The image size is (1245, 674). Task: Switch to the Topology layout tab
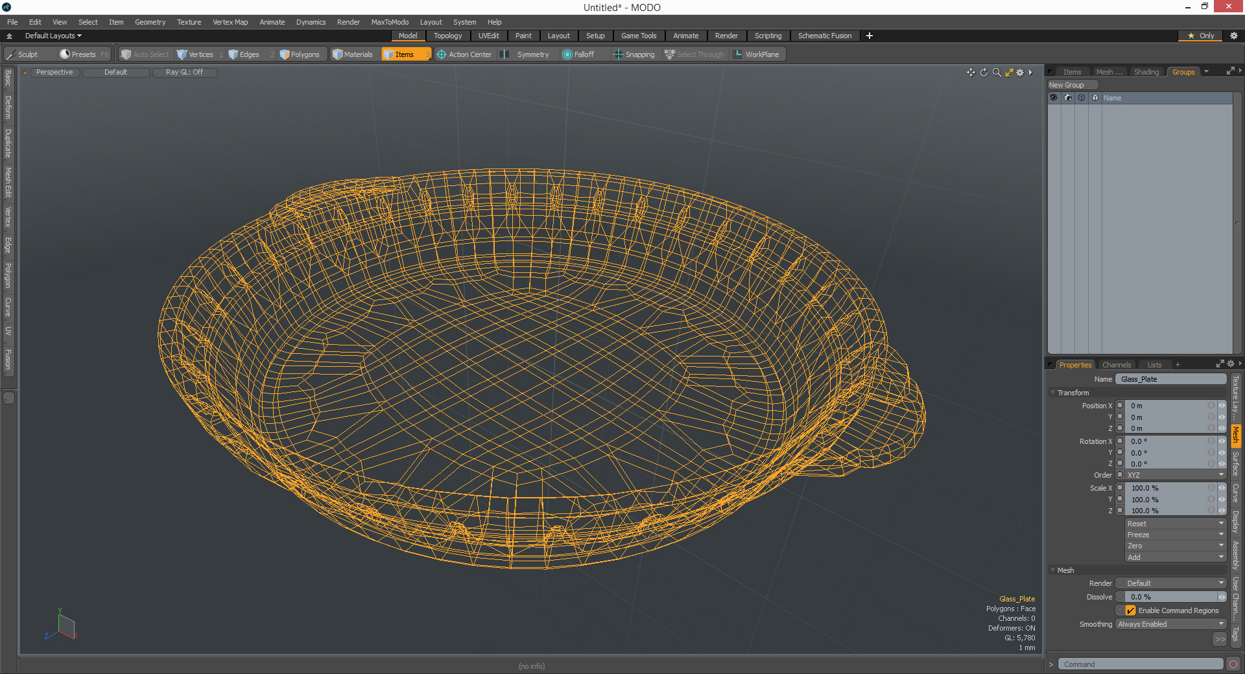pyautogui.click(x=447, y=36)
